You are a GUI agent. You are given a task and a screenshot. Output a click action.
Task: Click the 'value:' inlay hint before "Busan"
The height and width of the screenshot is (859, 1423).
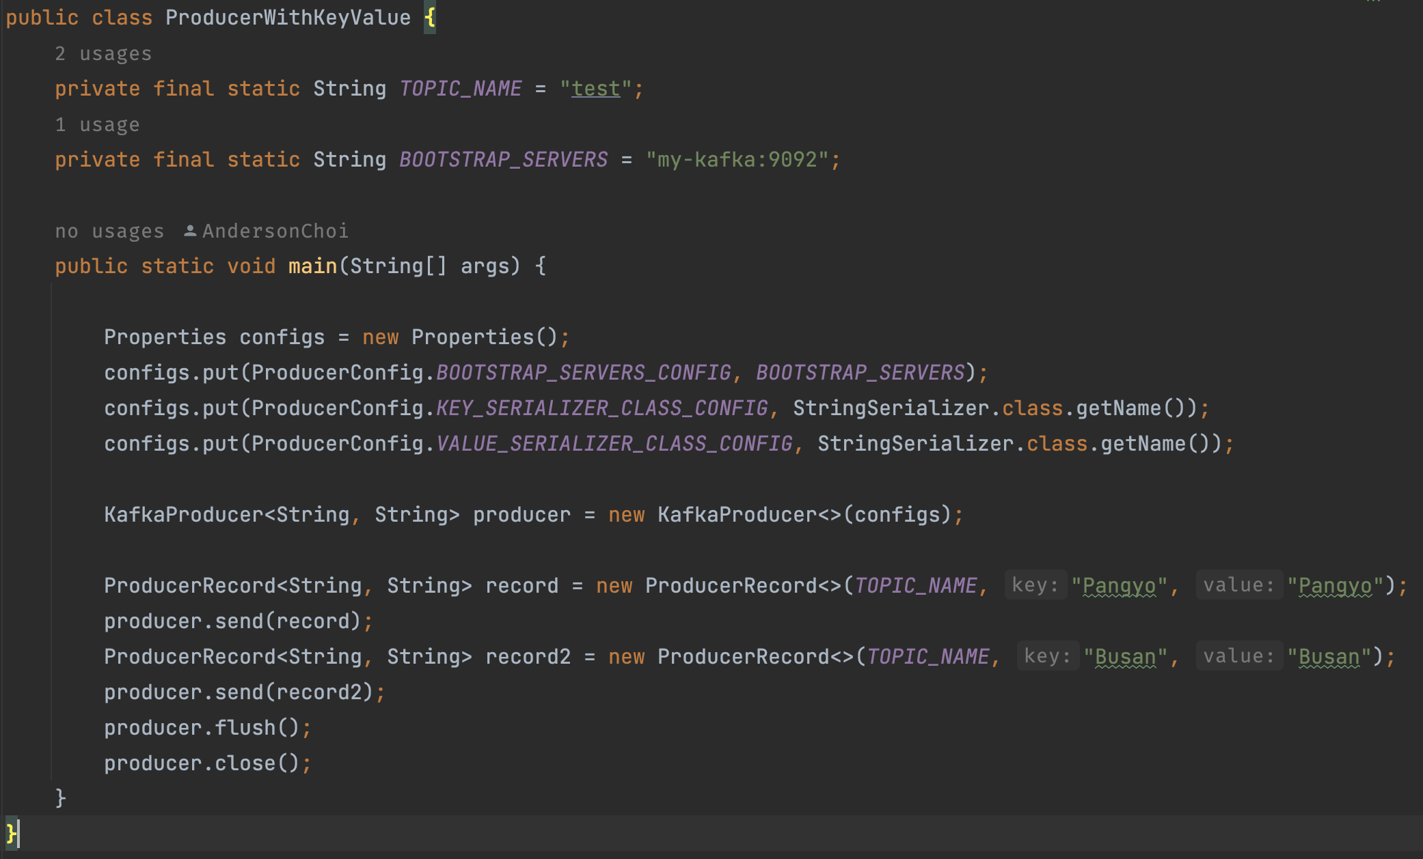pos(1238,656)
